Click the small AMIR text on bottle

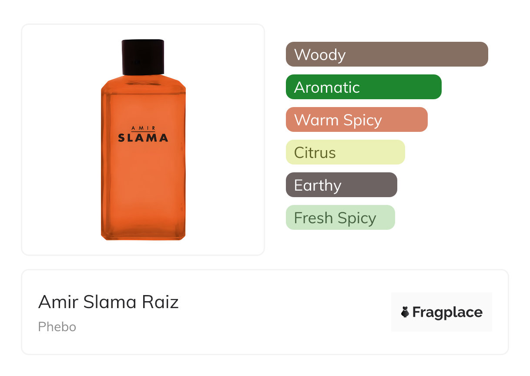tap(143, 128)
